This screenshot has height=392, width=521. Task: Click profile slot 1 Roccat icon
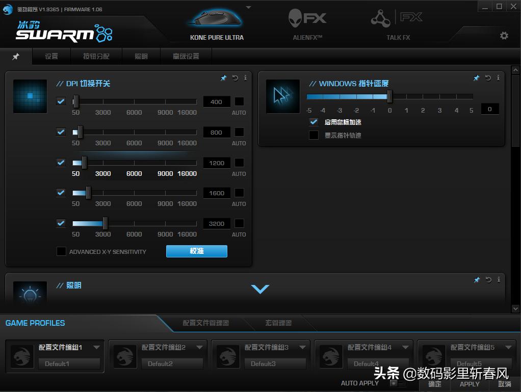pyautogui.click(x=22, y=356)
